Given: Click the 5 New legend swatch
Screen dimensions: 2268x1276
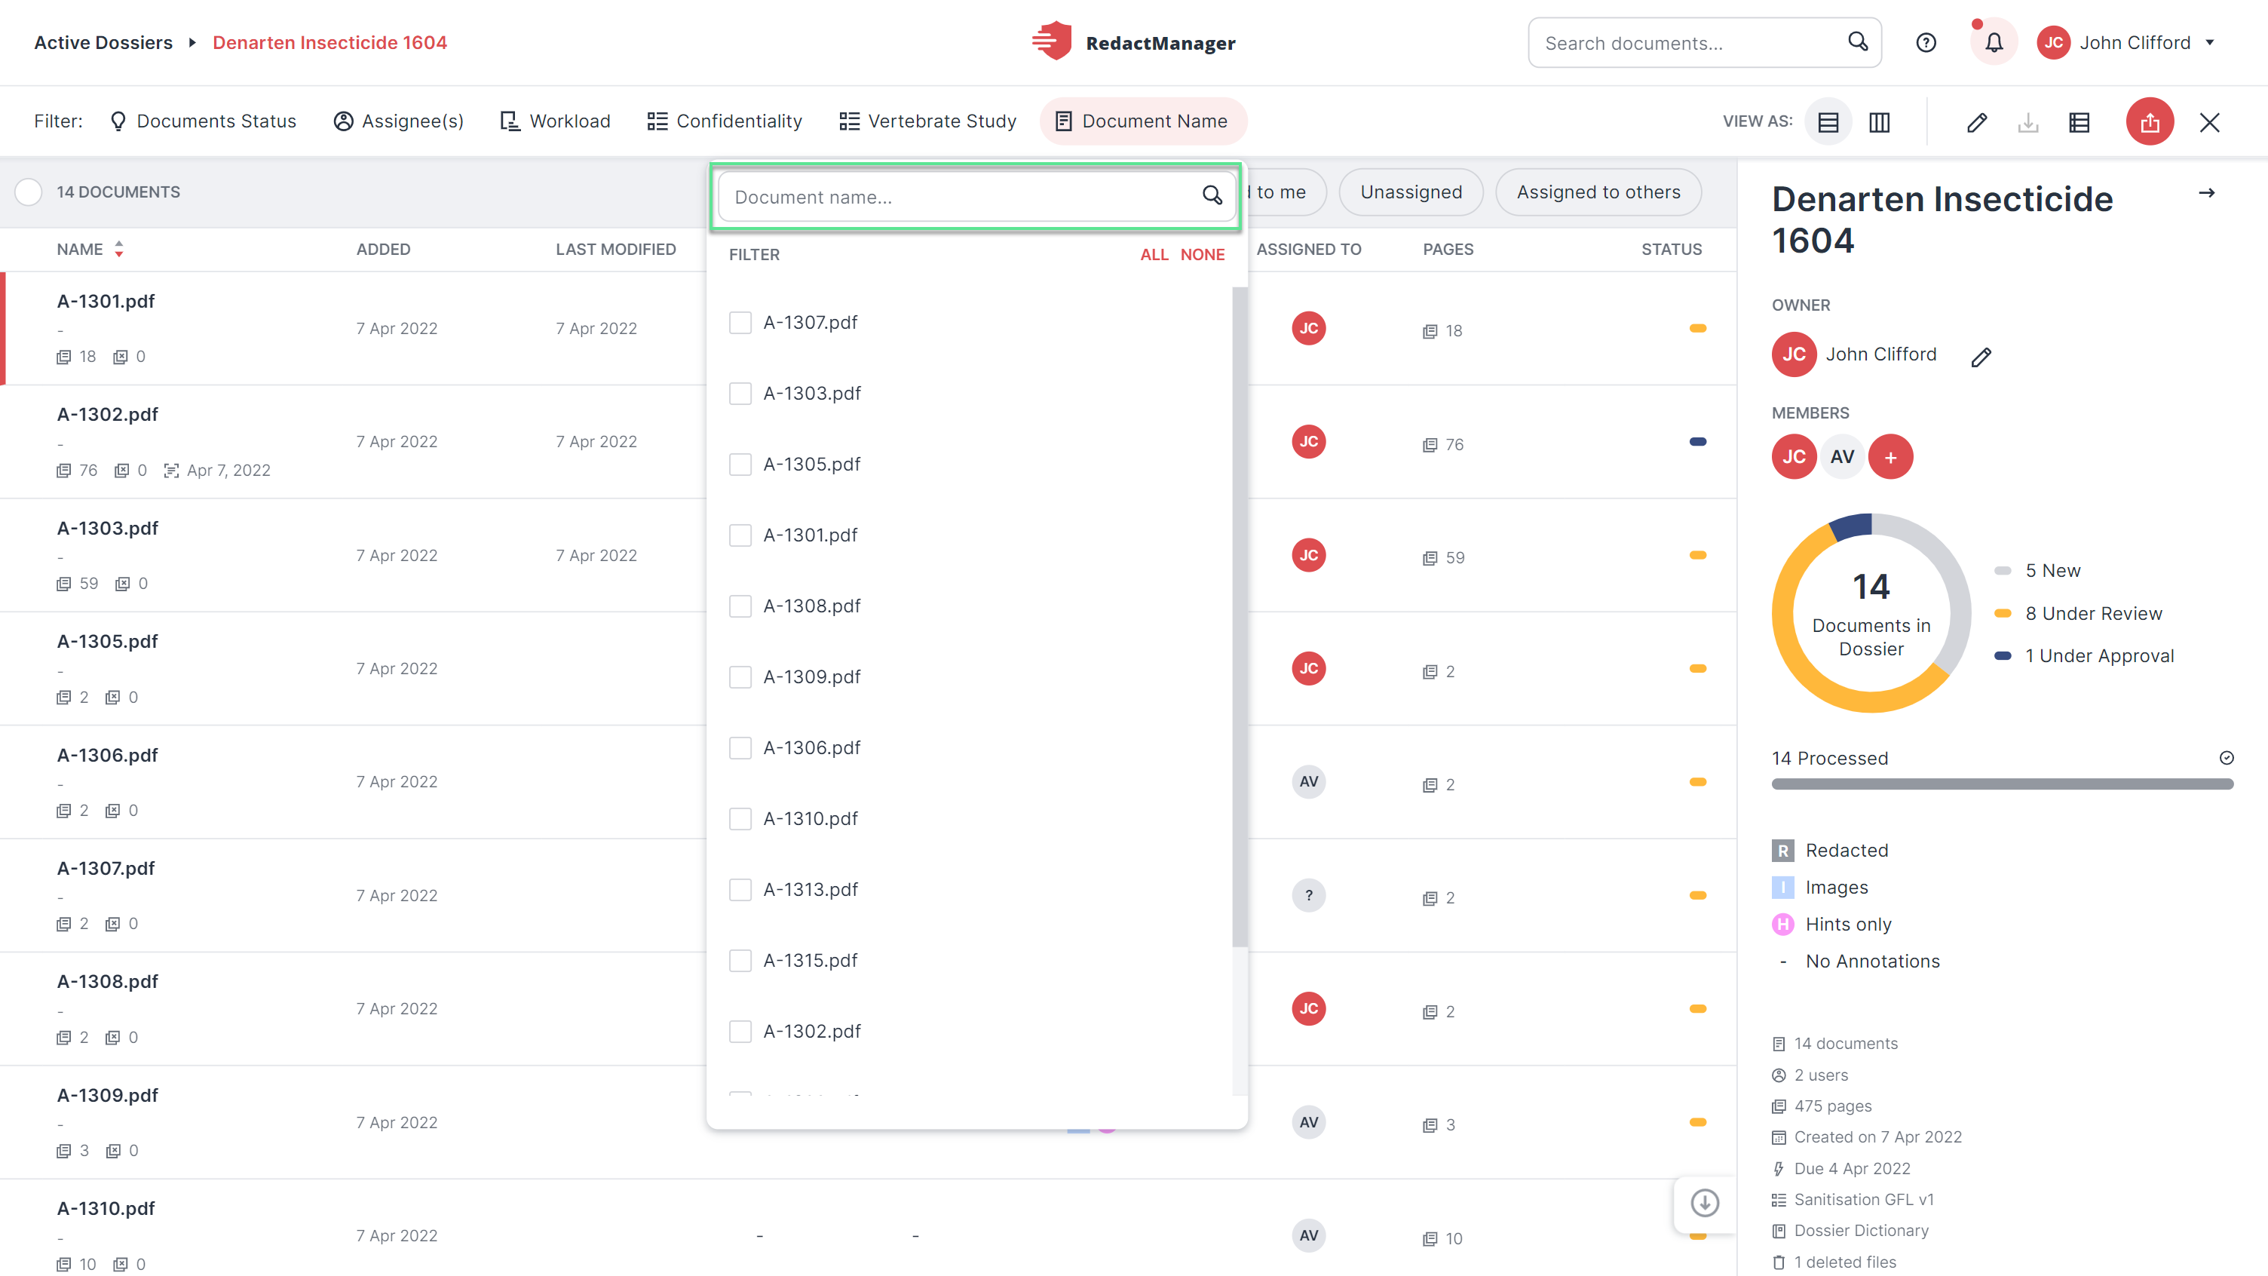Looking at the screenshot, I should [x=2002, y=571].
